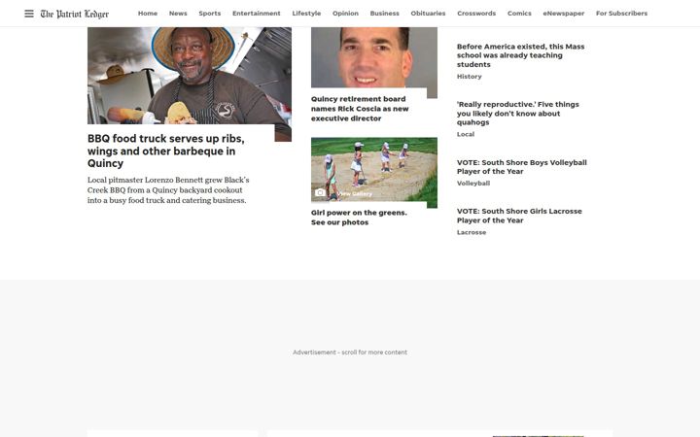The height and width of the screenshot is (437, 700).
Task: Open the Sports section
Action: tap(209, 14)
